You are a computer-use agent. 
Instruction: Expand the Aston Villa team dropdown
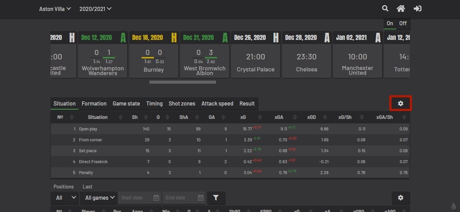pos(55,9)
